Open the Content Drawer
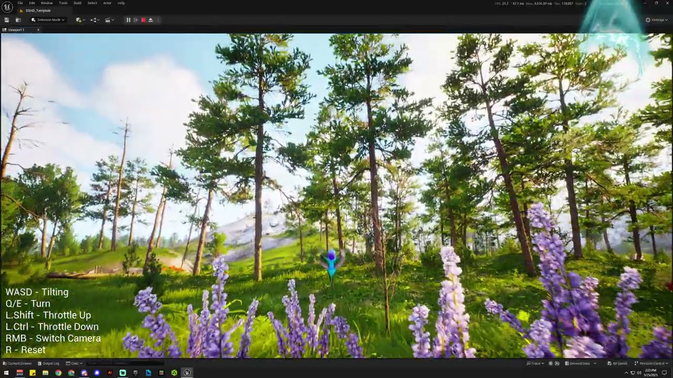 17,363
